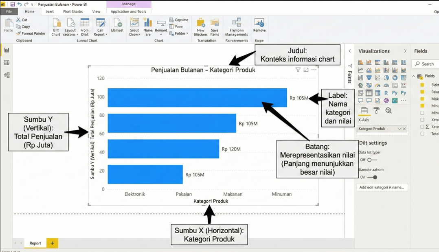Open the View ribbon tab

click(x=96, y=11)
